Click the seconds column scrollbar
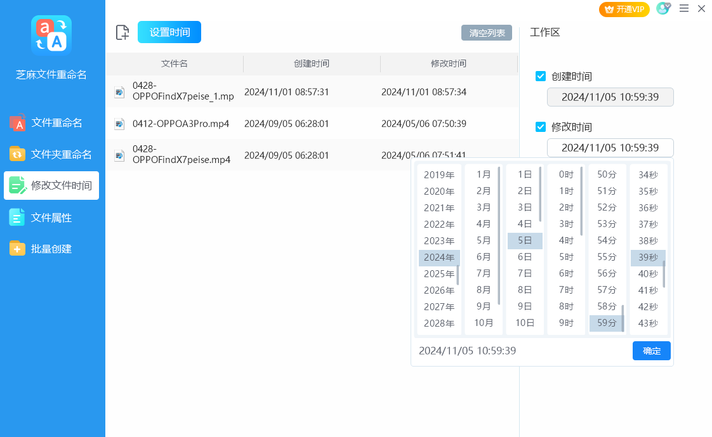 [x=664, y=273]
